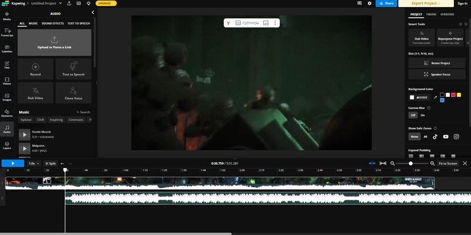Show TikTok safe zone
Image resolution: width=471 pixels, height=235 pixels.
[x=435, y=137]
